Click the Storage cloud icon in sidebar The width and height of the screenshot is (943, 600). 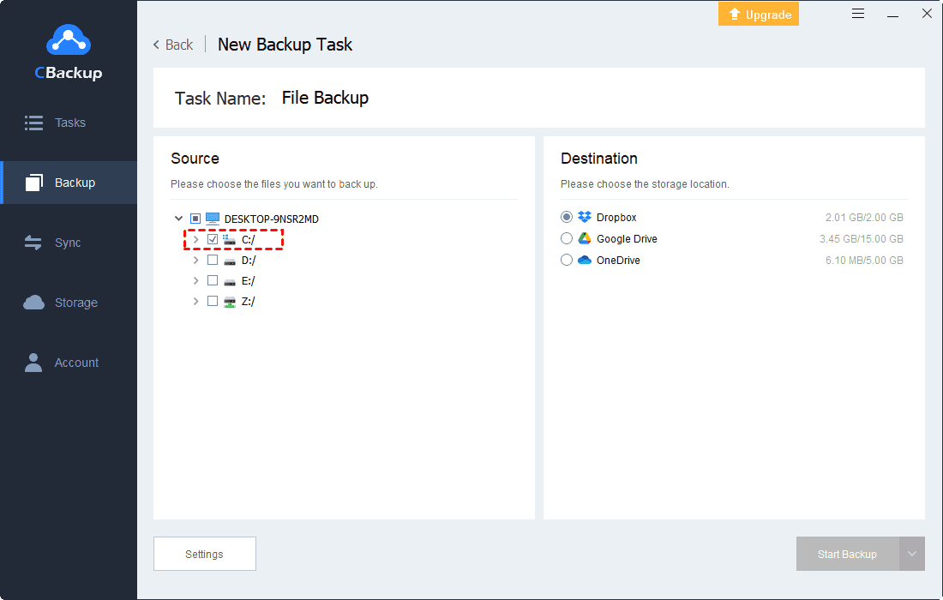pos(33,303)
